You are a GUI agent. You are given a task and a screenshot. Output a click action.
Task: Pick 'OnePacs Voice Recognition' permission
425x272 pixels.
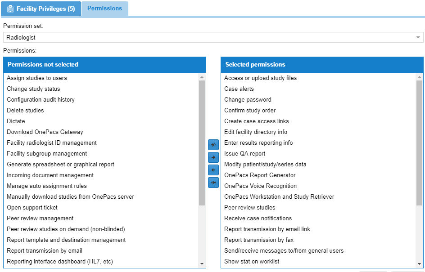261,186
